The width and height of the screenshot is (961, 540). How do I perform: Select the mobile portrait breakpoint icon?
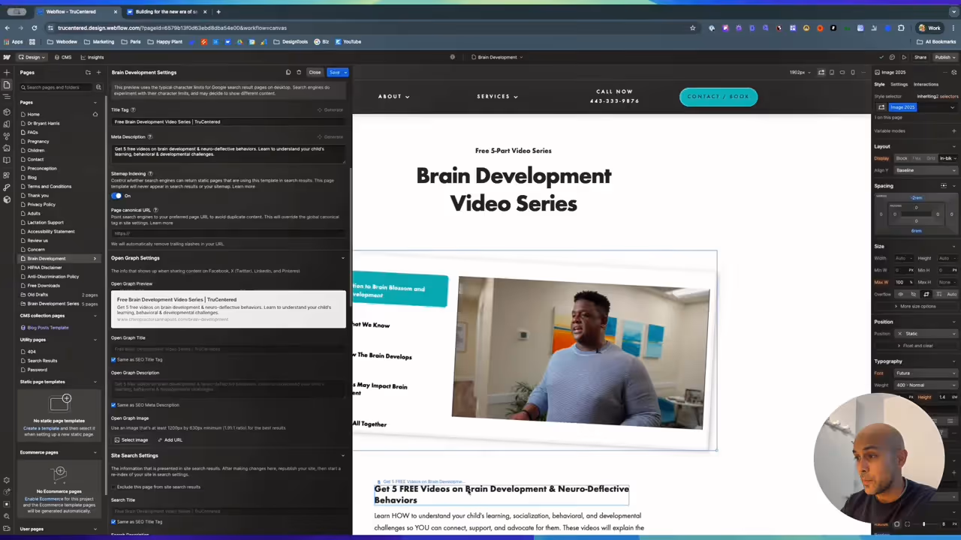coord(852,73)
